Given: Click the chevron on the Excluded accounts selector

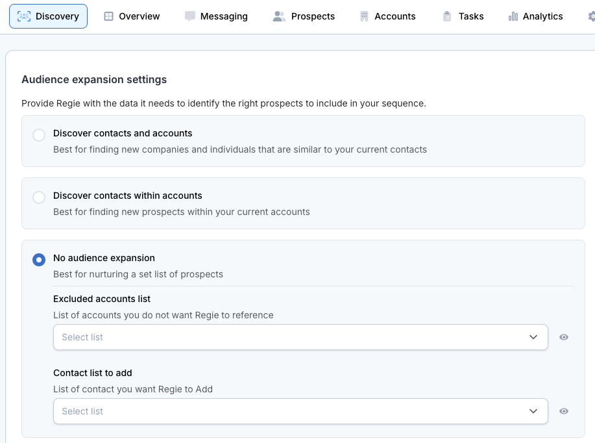Looking at the screenshot, I should (533, 337).
